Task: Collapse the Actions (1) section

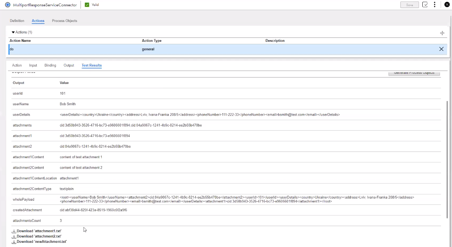Action: [x=13, y=32]
